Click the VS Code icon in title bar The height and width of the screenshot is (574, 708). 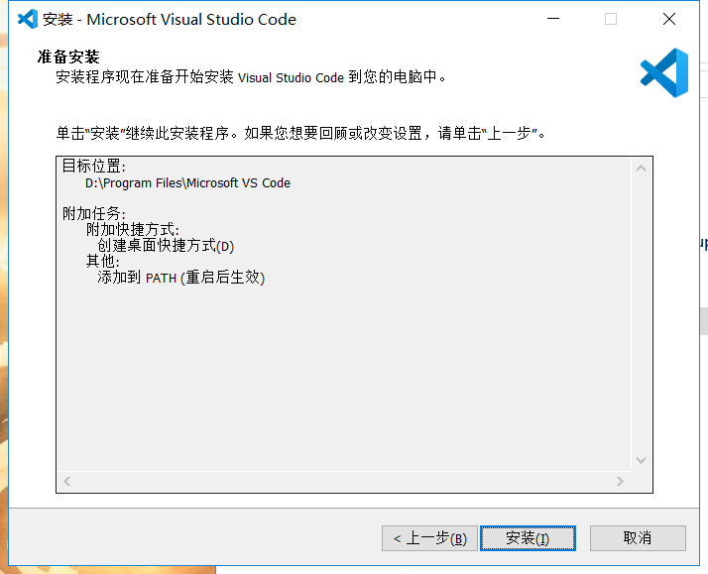[x=28, y=19]
